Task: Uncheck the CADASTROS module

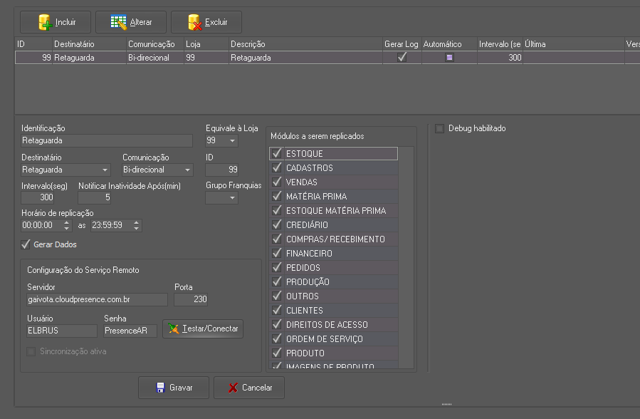Action: (x=277, y=168)
